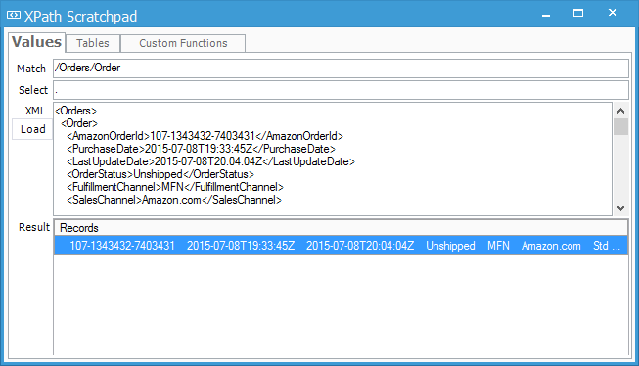Open the Tables tab
639x366 pixels.
click(93, 43)
